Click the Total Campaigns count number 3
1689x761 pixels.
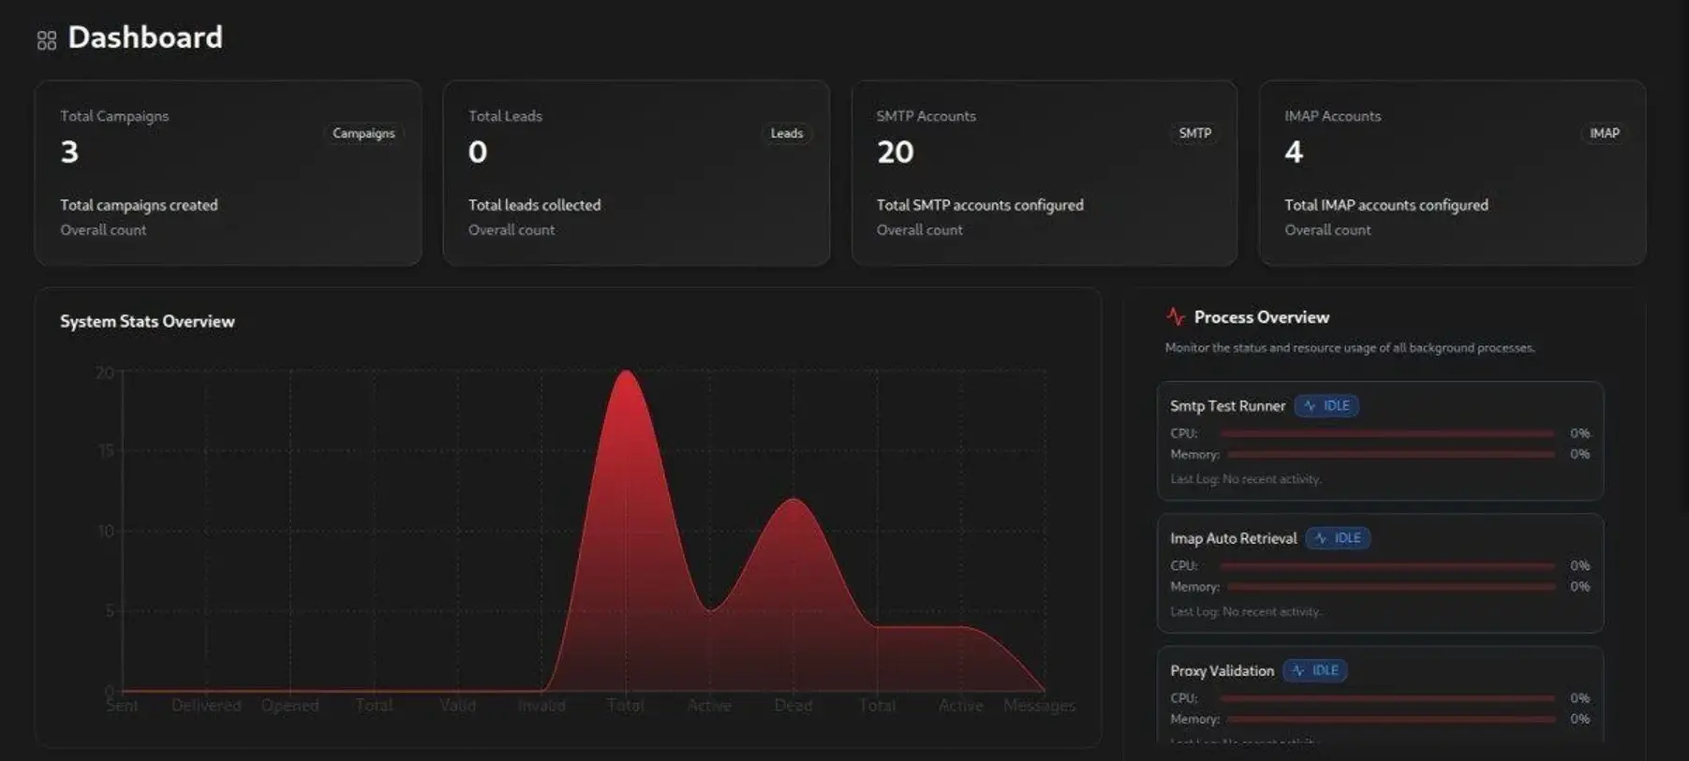[69, 153]
